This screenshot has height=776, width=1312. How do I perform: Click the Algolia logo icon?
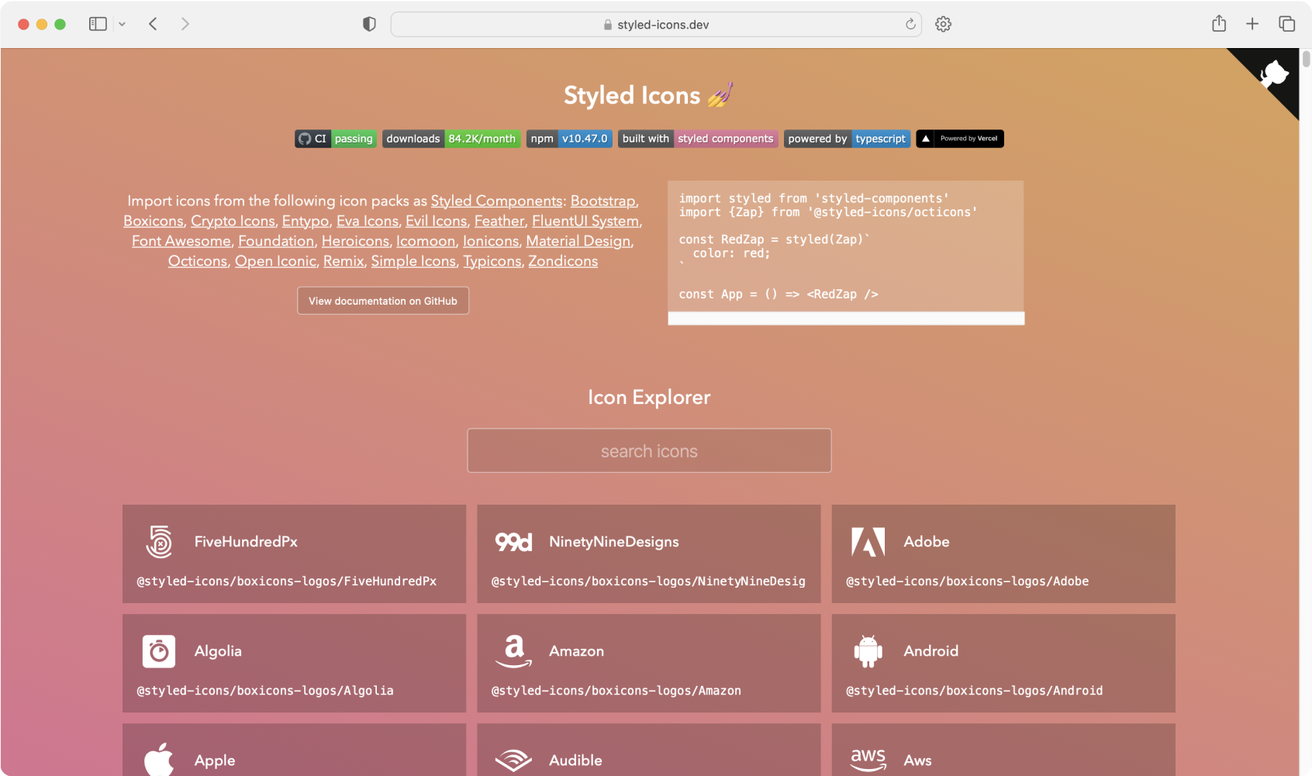[x=159, y=651]
